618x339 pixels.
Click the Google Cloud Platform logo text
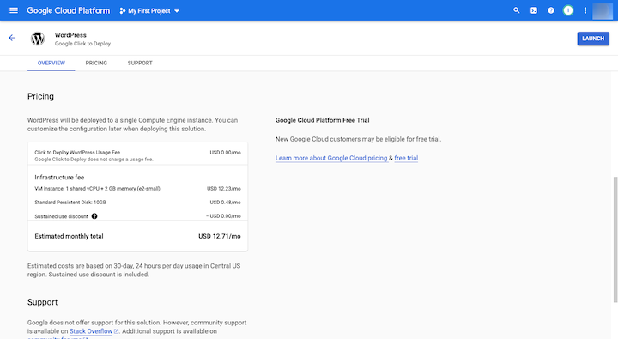tap(68, 10)
